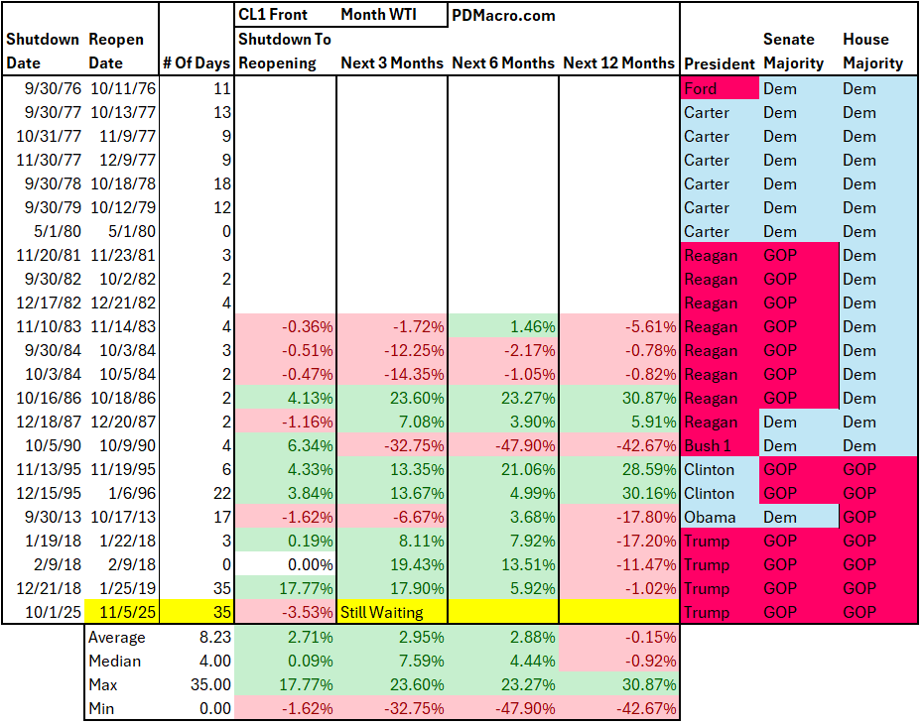
Task: Select the Reopen Date column header
Action: (116, 52)
